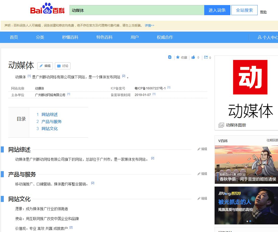The height and width of the screenshot is (232, 278).
Task: Jump to 网站文化 in the 目录
Action: coord(50,129)
